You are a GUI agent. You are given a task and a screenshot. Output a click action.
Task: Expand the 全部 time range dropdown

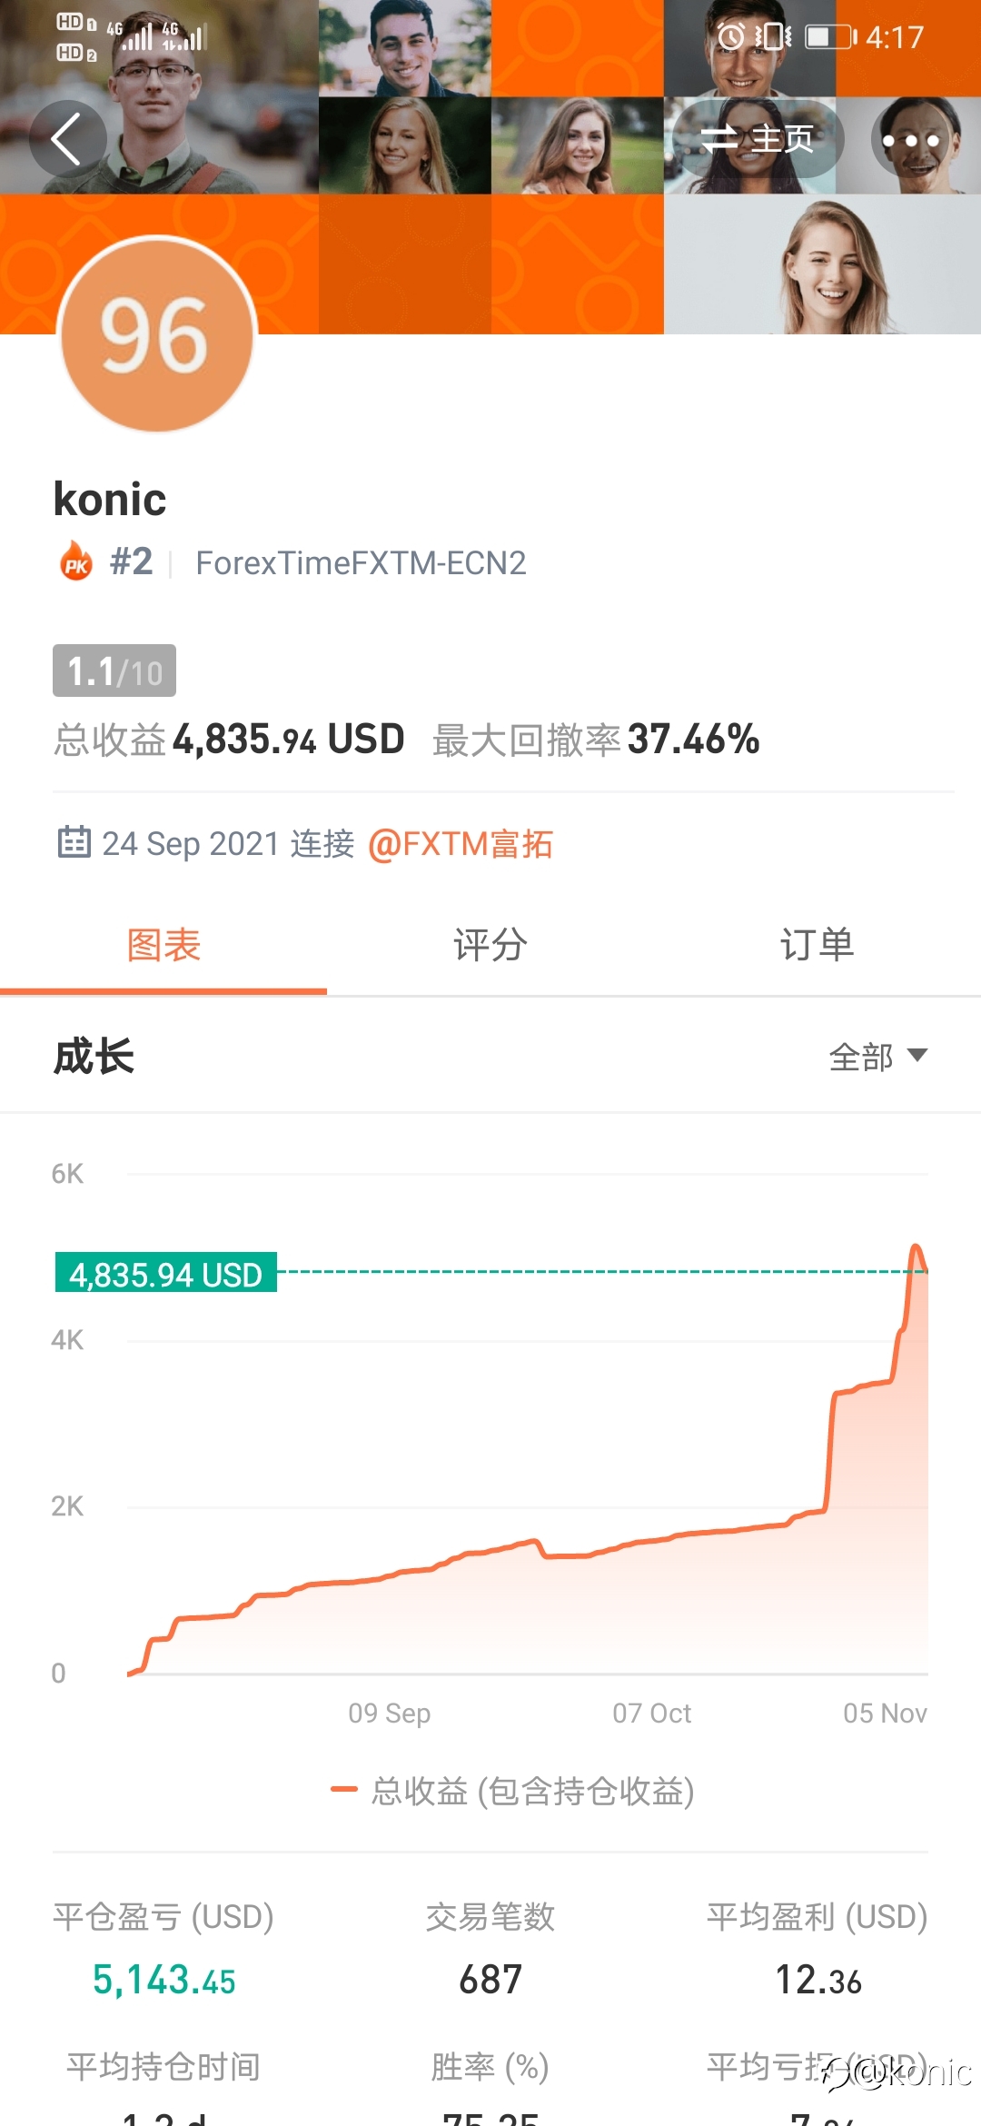(x=877, y=1057)
